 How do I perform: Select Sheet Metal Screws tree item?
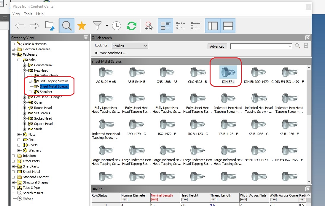tap(54, 86)
